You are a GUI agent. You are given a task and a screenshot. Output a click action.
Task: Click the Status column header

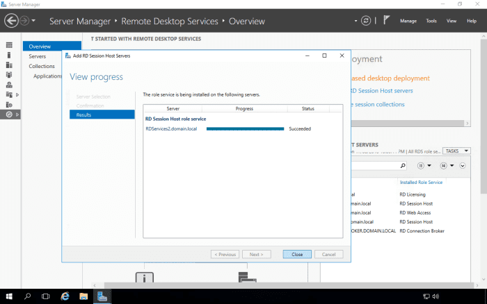click(x=308, y=108)
